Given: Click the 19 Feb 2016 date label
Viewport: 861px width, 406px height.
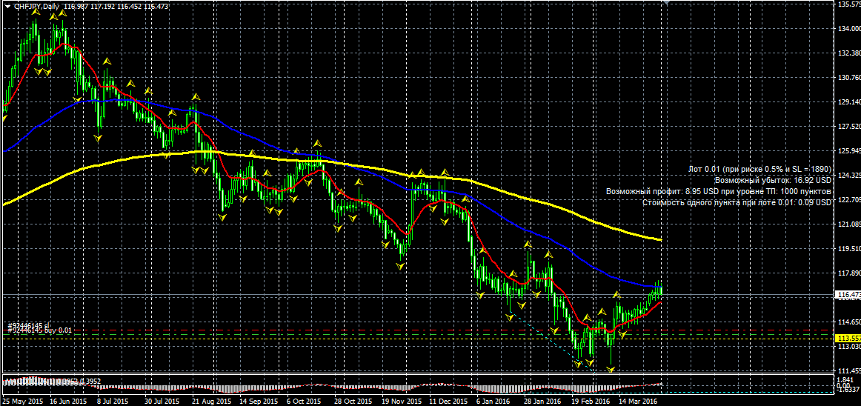Looking at the screenshot, I should click(591, 401).
